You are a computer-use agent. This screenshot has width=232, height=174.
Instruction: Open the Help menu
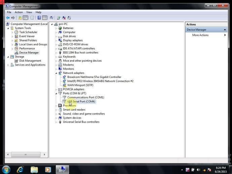click(38, 12)
